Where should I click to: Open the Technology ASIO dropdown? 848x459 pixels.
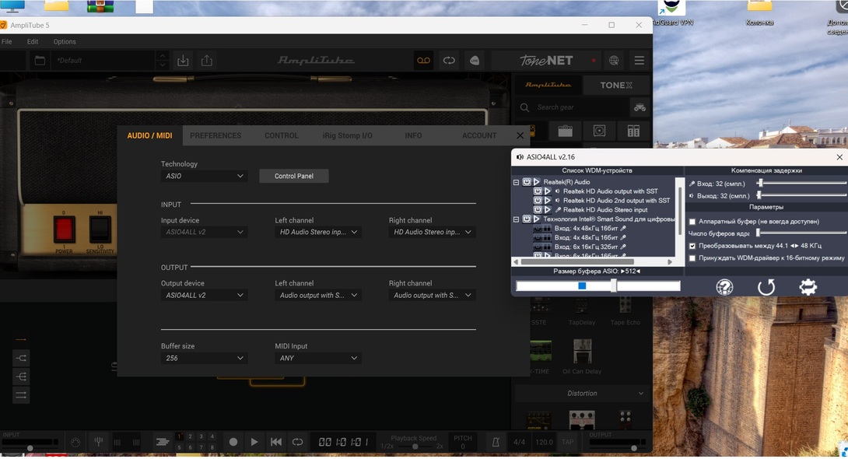point(204,177)
